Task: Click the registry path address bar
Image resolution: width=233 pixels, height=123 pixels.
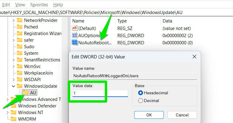Action: coord(116,13)
